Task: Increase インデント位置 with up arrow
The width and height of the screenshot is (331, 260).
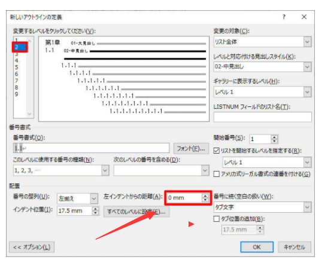Action: click(95, 209)
